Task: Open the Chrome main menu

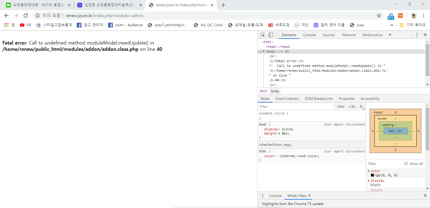Action: tap(423, 16)
